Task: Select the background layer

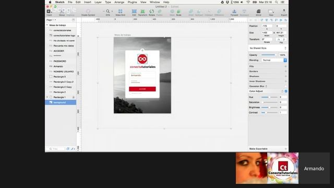Action: 61,102
